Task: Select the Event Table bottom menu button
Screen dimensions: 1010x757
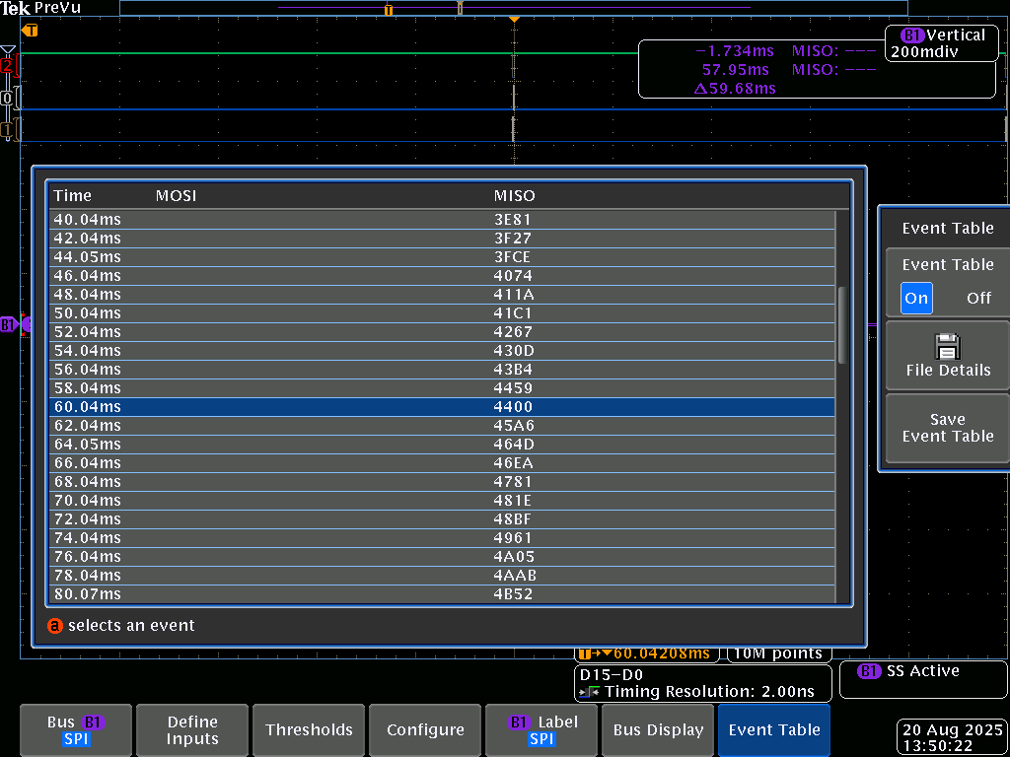Action: pos(774,730)
